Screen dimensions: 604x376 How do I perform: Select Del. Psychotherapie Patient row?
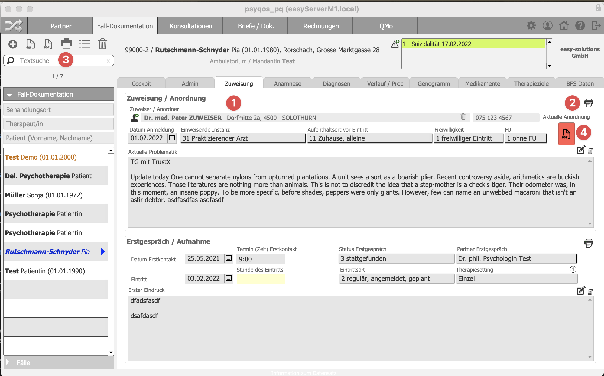[56, 176]
